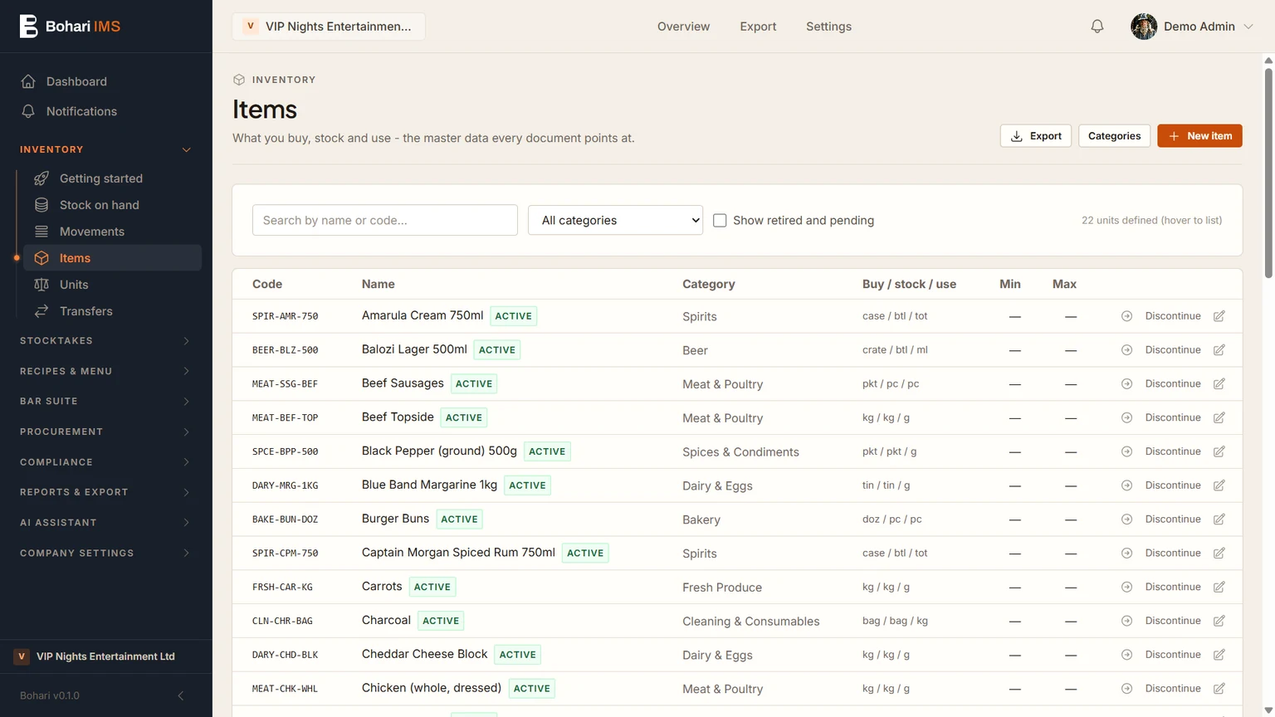Screen dimensions: 1275x717
Task: Click the edit pencil icon for Balozi Lager 500ml
Action: click(x=1219, y=350)
